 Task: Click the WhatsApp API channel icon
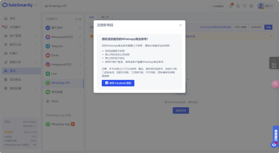click(x=48, y=83)
